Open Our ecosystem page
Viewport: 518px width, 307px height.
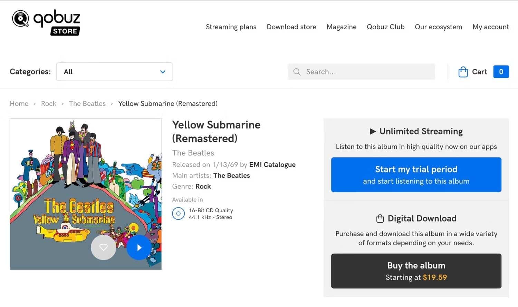438,27
